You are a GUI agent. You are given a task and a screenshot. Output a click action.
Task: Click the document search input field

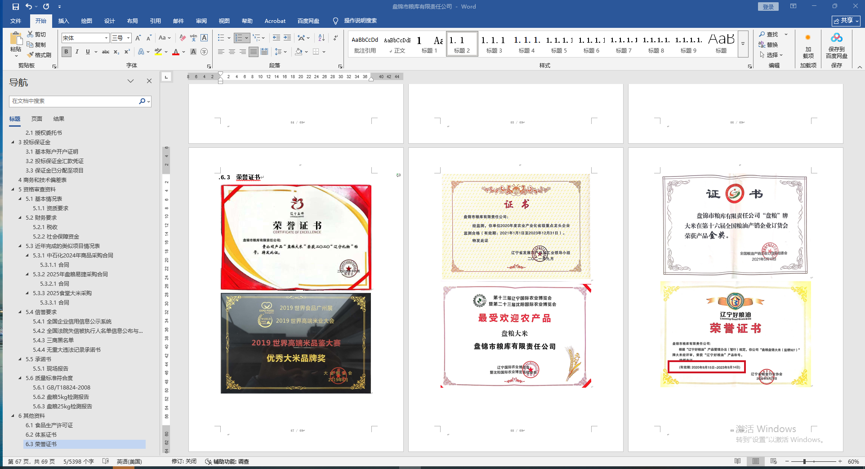(x=74, y=101)
